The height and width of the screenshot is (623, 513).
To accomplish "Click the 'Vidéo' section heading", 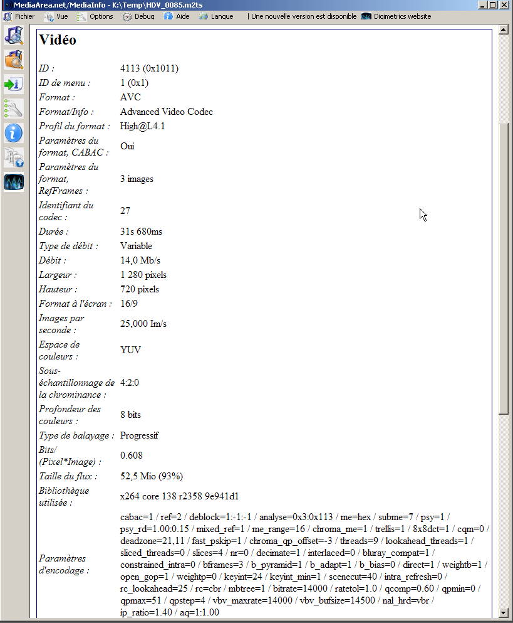I will pos(58,40).
